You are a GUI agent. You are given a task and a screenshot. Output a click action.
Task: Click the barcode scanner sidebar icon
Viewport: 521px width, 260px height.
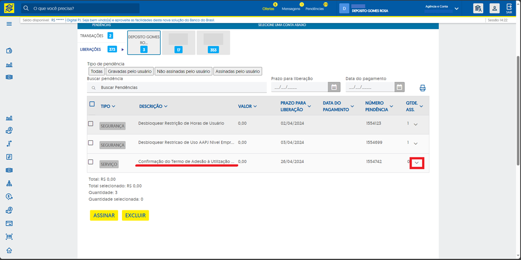click(9, 237)
